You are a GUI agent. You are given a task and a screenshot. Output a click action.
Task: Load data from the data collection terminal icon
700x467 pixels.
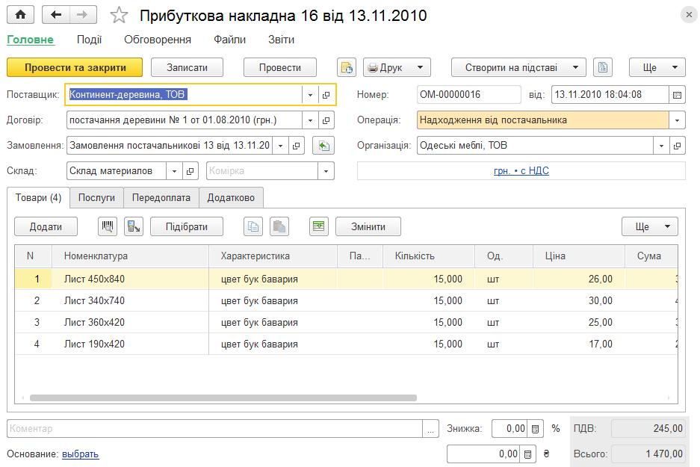point(134,226)
